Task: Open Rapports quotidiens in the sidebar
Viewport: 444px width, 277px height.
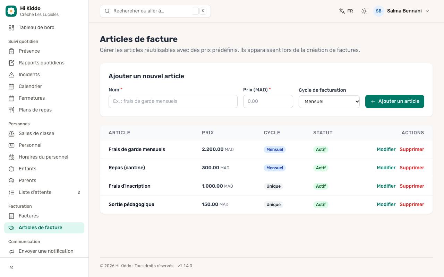Action: (44, 63)
